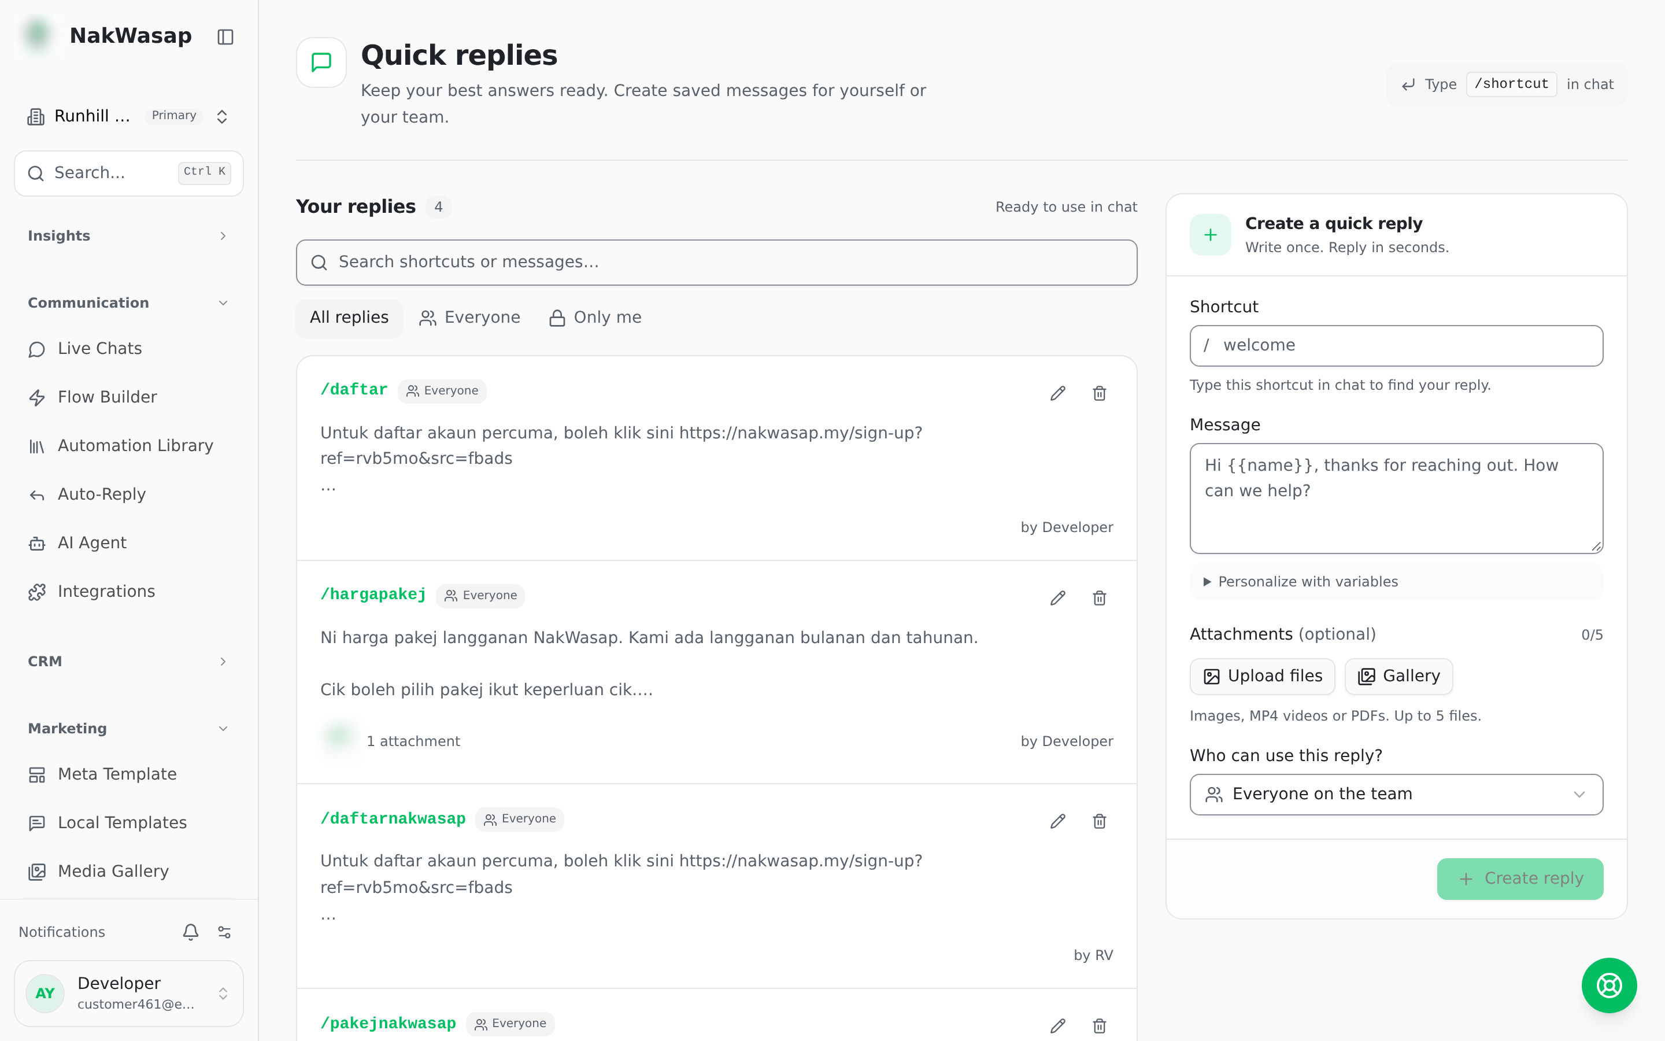Filter by Only me tab
1665x1041 pixels.
coord(596,318)
